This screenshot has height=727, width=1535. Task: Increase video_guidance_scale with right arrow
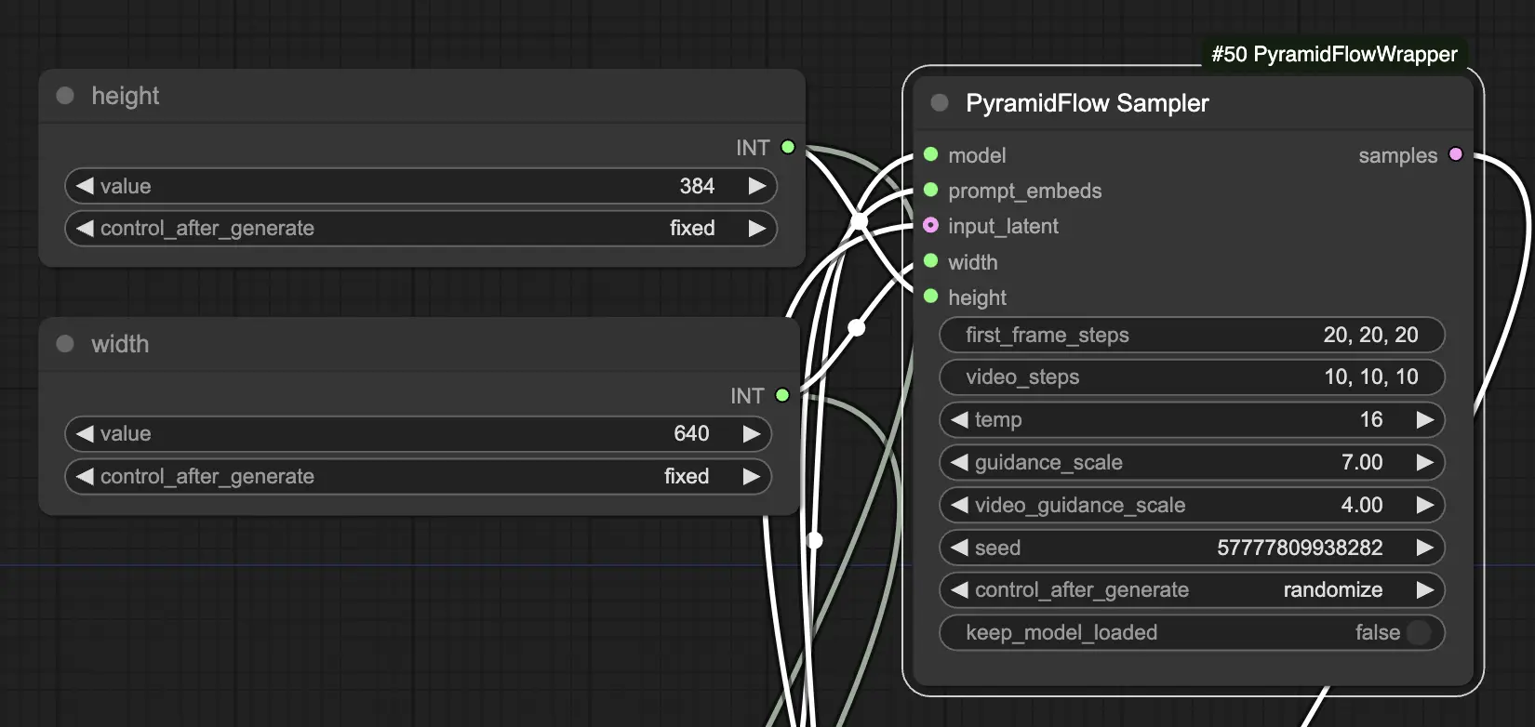(x=1425, y=505)
